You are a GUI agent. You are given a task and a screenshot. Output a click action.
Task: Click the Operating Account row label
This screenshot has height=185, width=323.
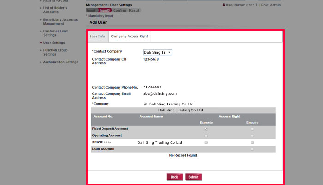(107, 136)
